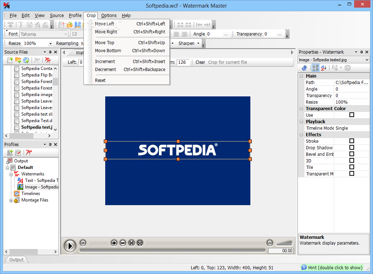
Task: Open the File menu
Action: [13, 16]
